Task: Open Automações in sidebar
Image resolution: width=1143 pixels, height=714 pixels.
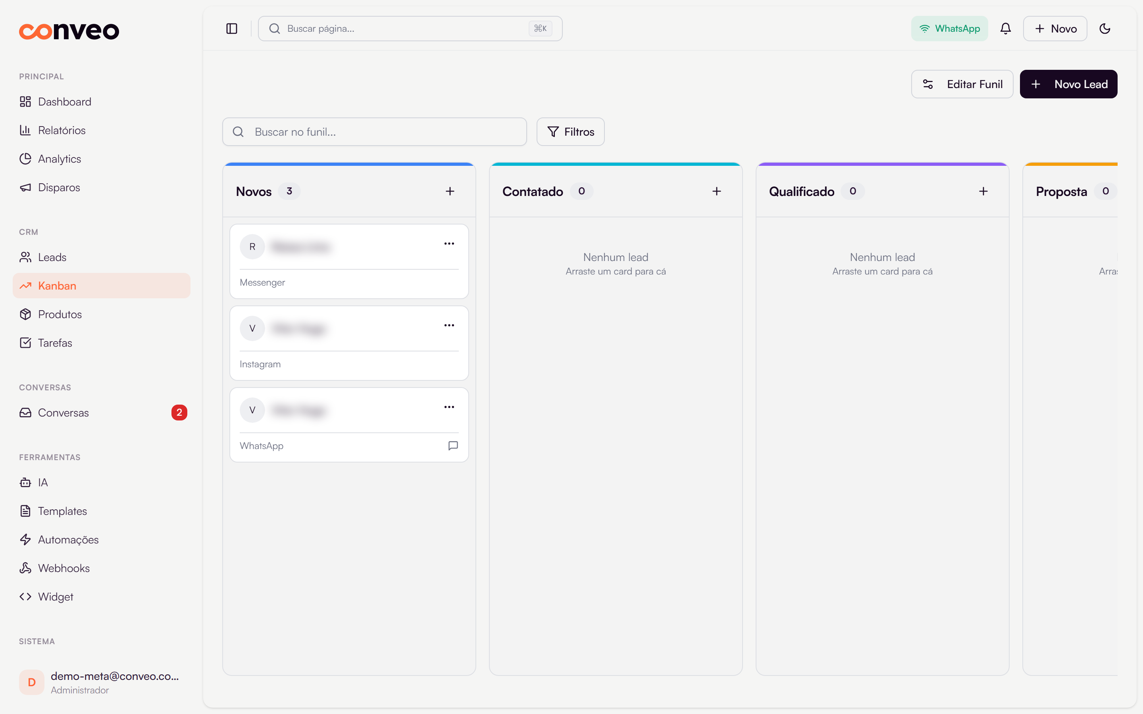Action: [102, 540]
